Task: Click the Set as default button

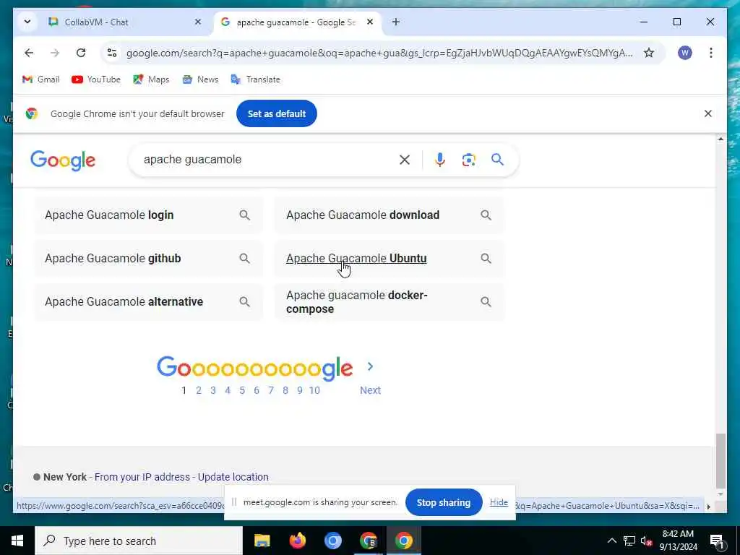Action: (277, 113)
